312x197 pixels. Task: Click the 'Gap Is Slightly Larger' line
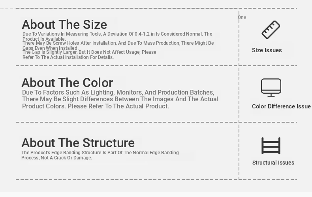(89, 52)
